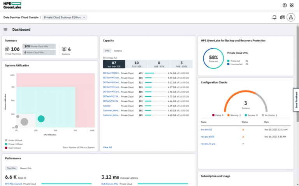The height and width of the screenshot is (186, 299).
Task: Click the warning triangle for brs-dhci-02
Action: click(243, 130)
